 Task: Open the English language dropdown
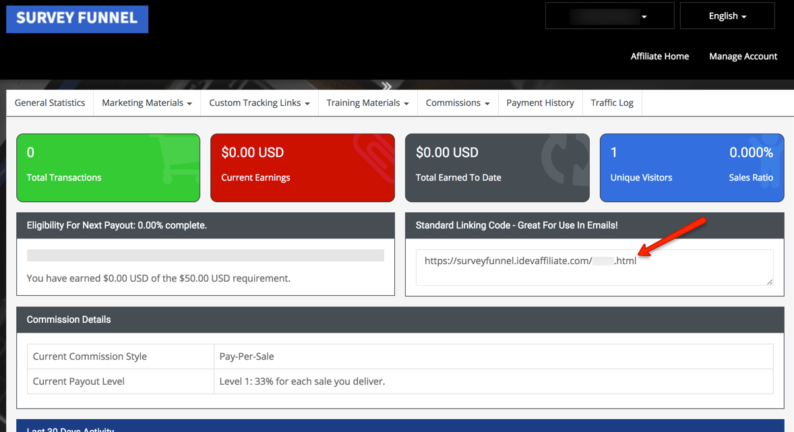[727, 16]
